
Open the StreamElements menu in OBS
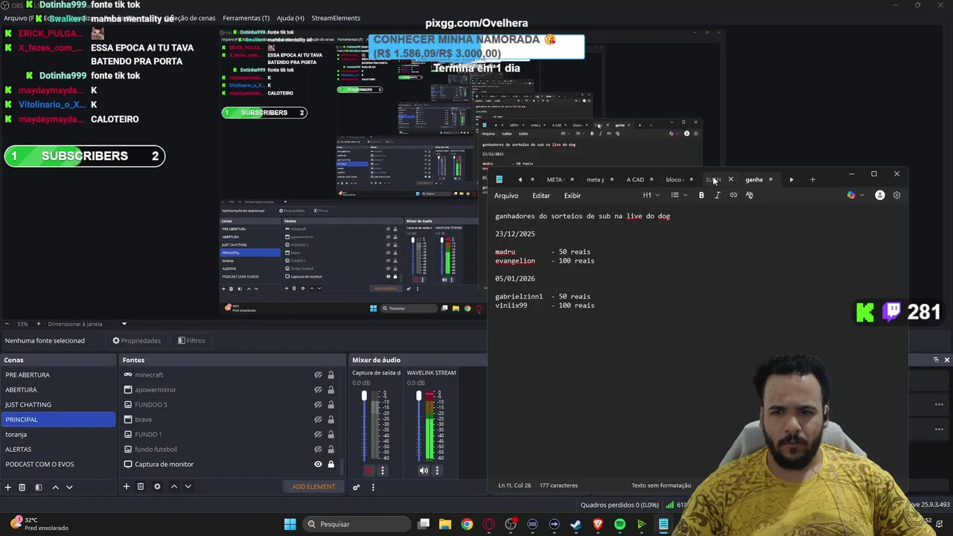[336, 18]
